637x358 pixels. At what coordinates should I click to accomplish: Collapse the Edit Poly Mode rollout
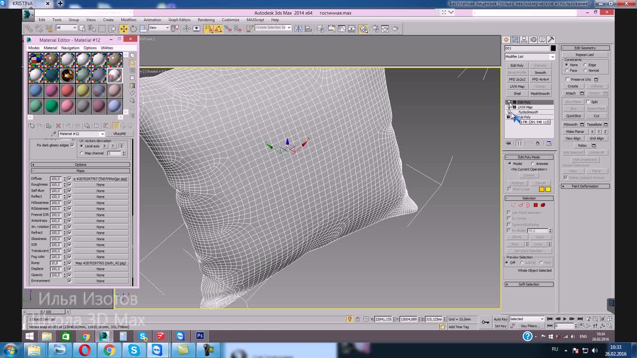(x=529, y=157)
